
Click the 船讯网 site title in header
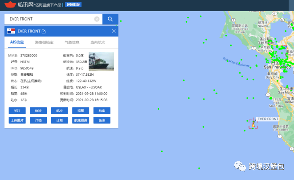tap(25, 4)
